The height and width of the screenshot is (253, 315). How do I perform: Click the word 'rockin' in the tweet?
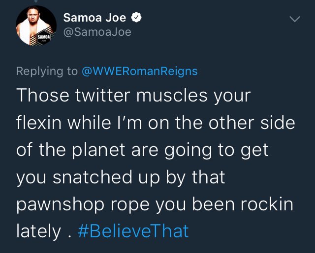[x=267, y=204]
